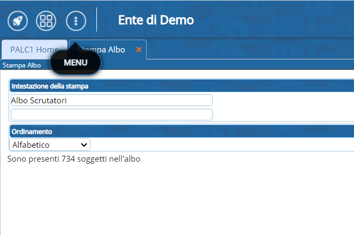Click the rocket launch icon

18,21
